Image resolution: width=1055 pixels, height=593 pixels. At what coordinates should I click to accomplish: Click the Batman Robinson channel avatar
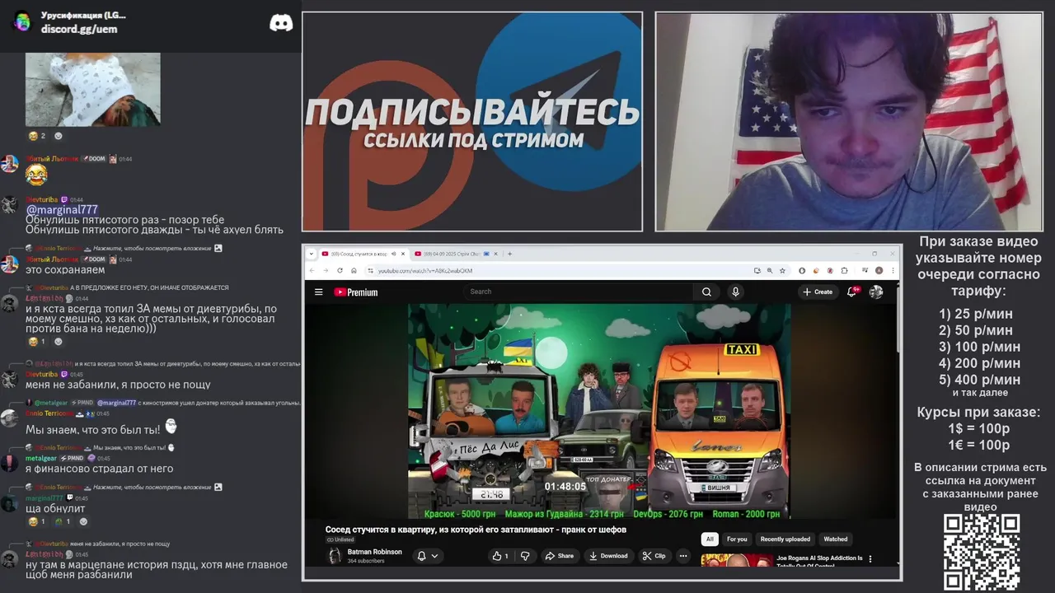(335, 556)
